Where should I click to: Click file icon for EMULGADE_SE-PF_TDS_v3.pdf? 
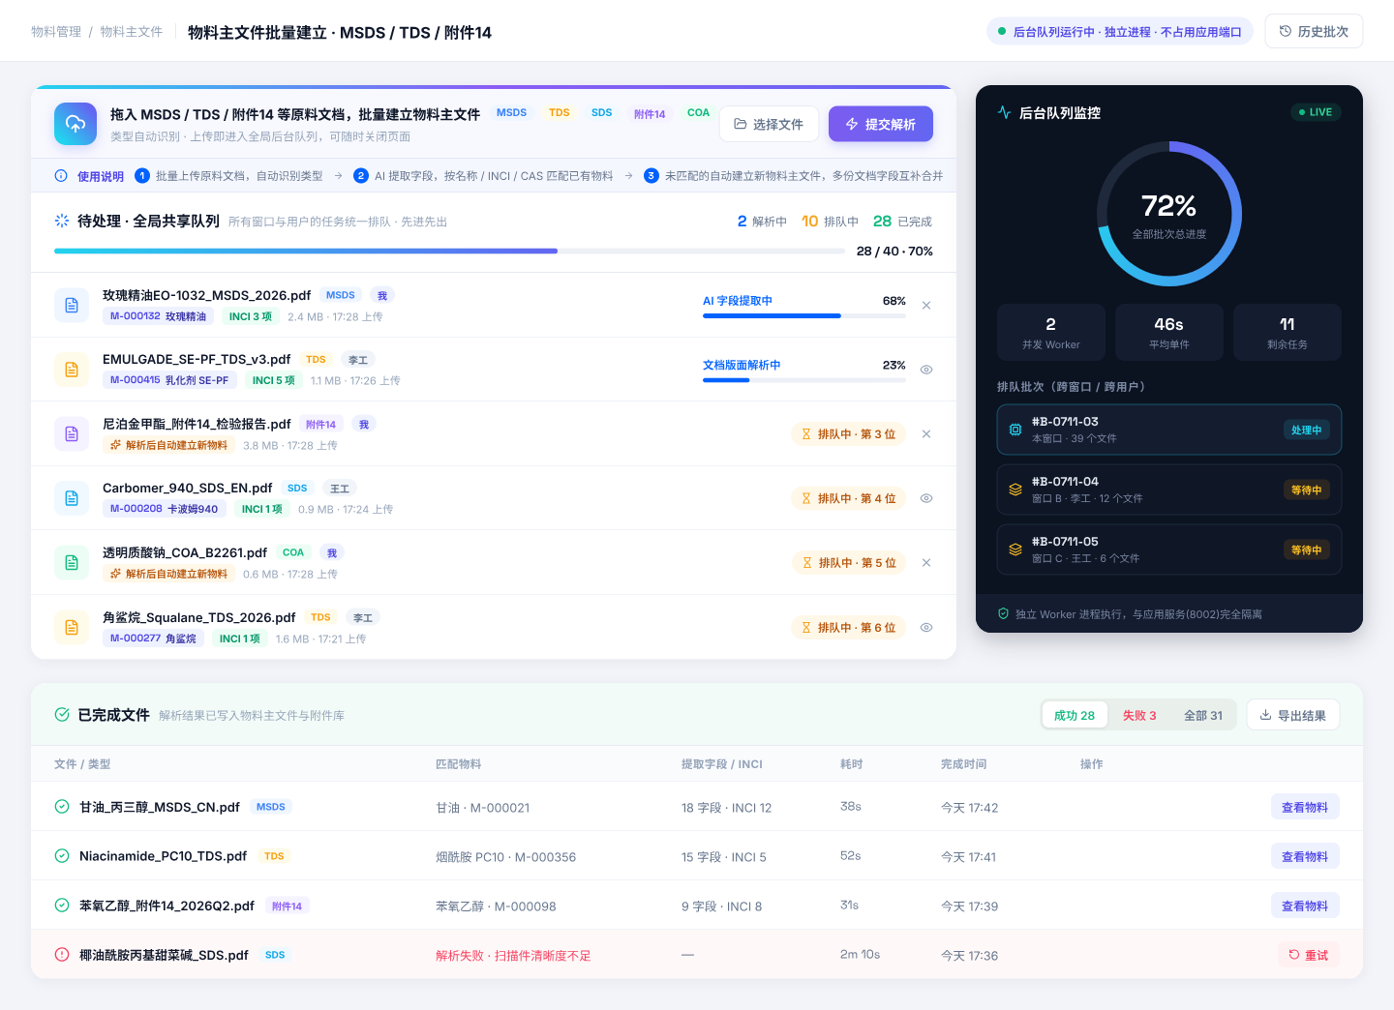[72, 370]
